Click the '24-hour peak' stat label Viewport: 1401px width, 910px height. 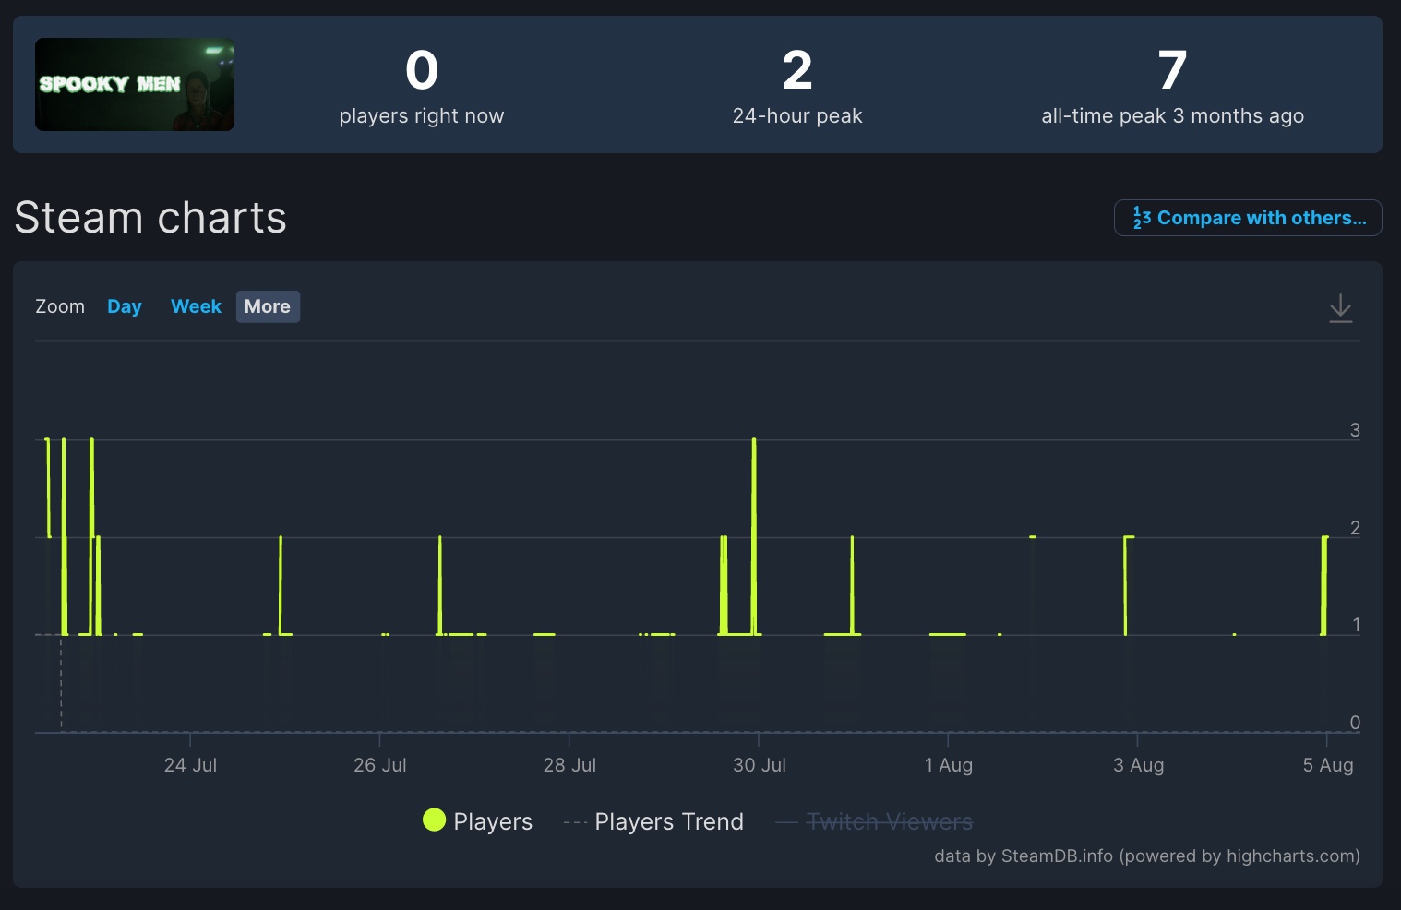(x=797, y=116)
